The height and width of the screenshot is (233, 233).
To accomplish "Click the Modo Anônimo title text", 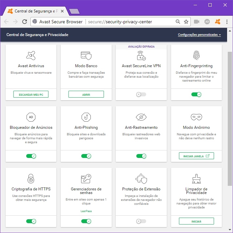I will 196,127.
